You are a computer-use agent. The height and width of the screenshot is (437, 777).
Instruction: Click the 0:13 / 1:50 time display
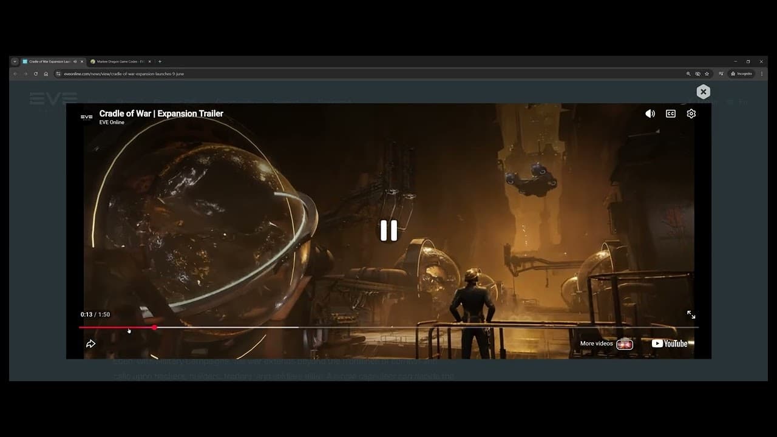click(95, 314)
